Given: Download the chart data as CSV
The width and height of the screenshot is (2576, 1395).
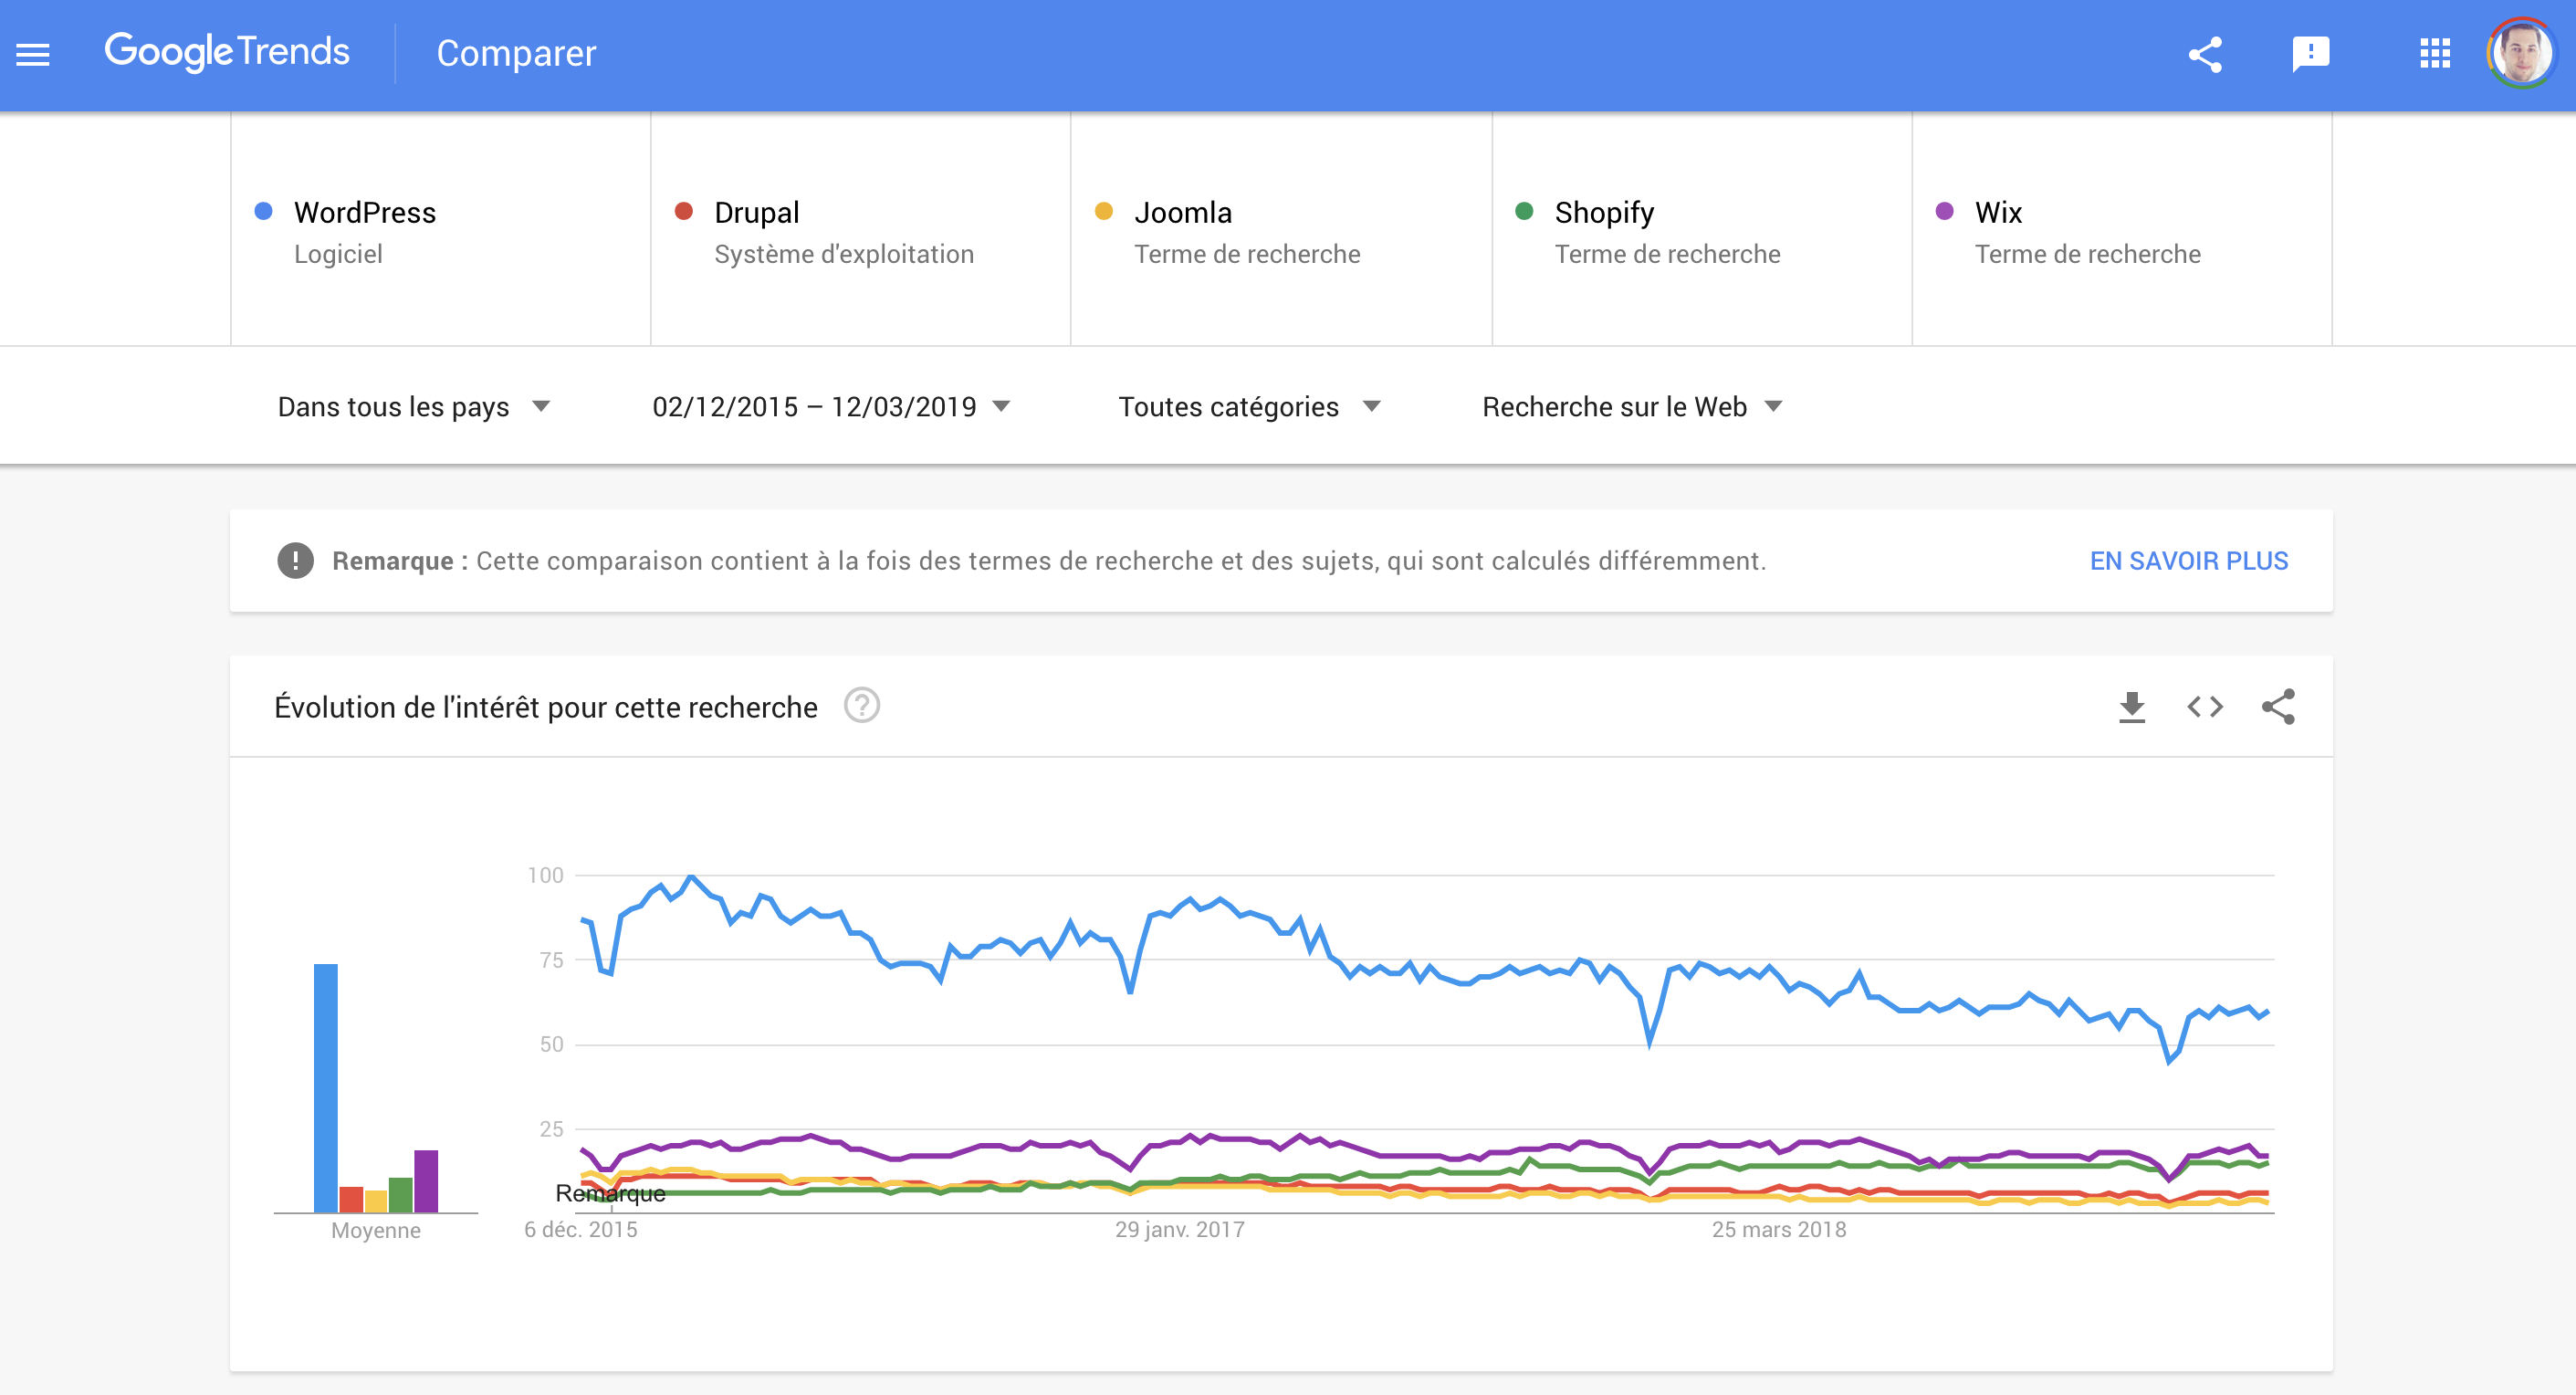Looking at the screenshot, I should point(2131,707).
